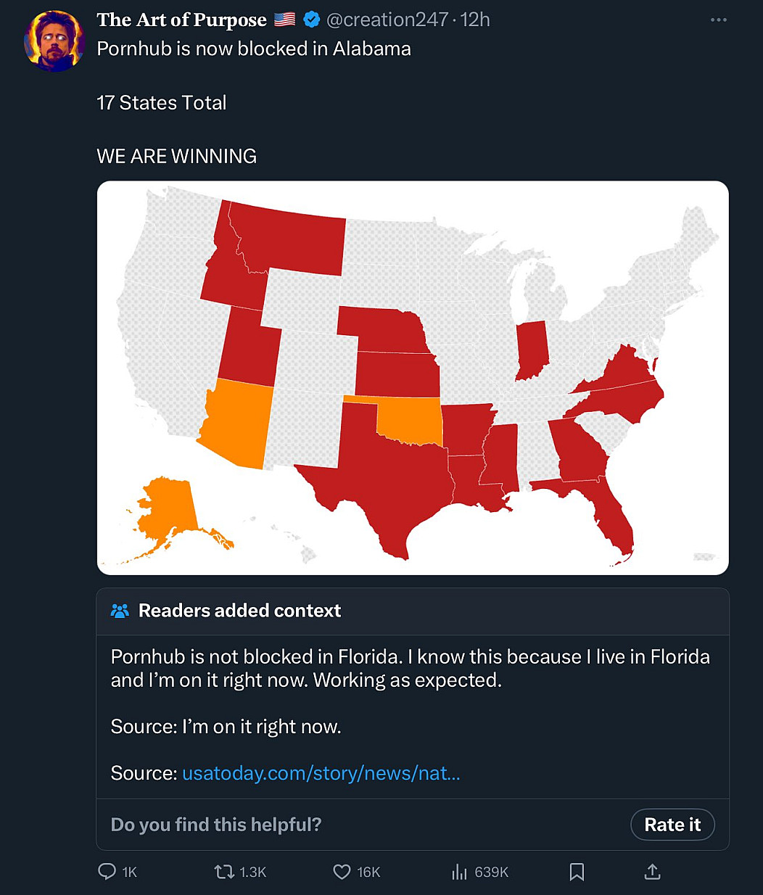Click the orange Arizona region on map
The image size is (763, 895).
coord(232,424)
